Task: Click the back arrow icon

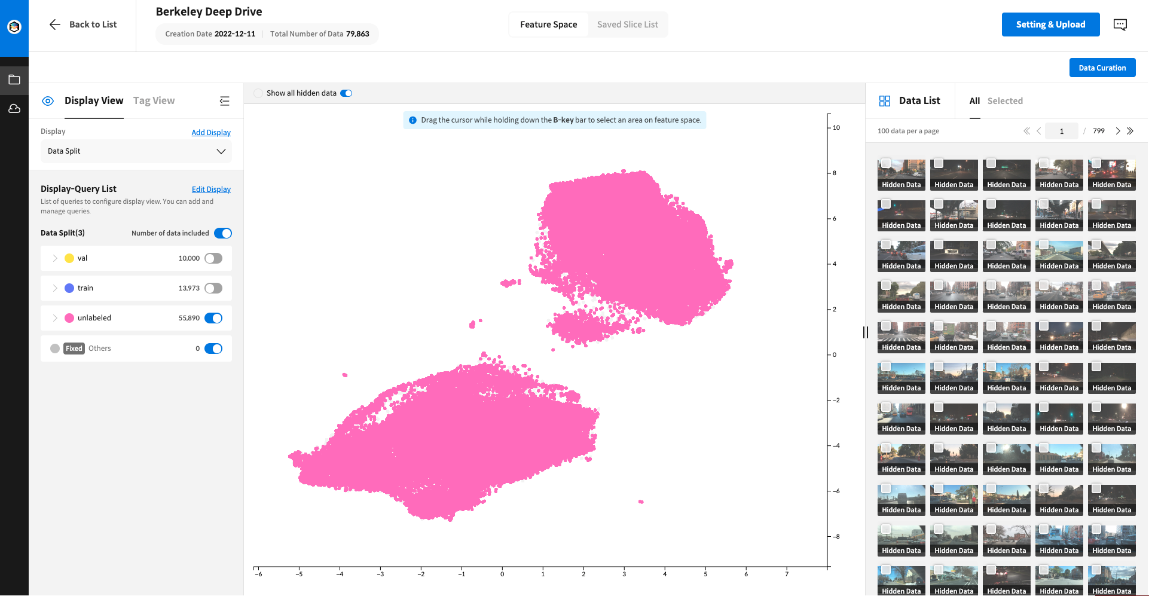Action: point(55,25)
